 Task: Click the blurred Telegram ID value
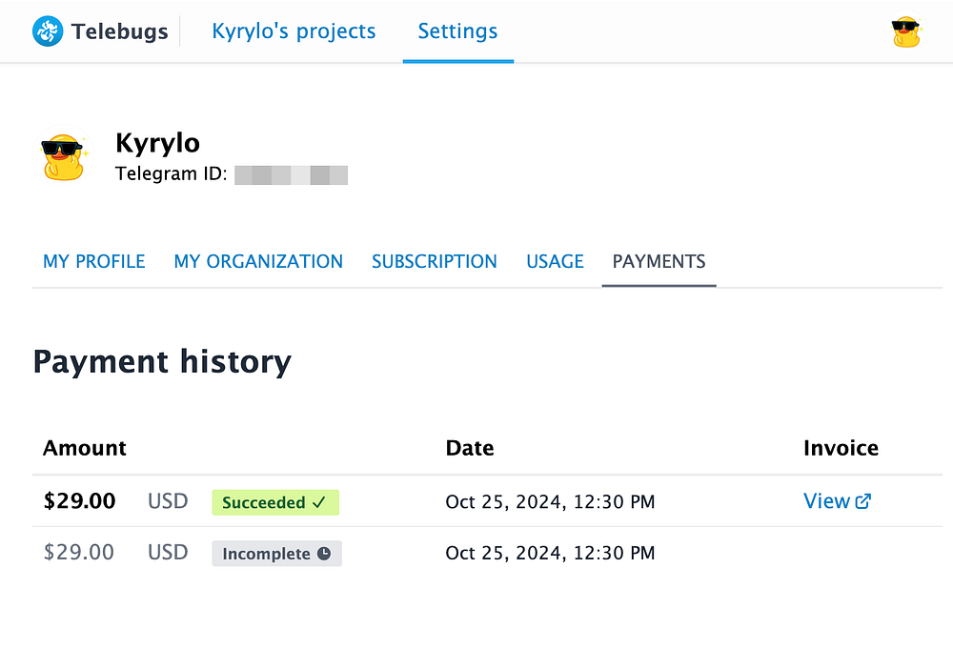coord(291,175)
